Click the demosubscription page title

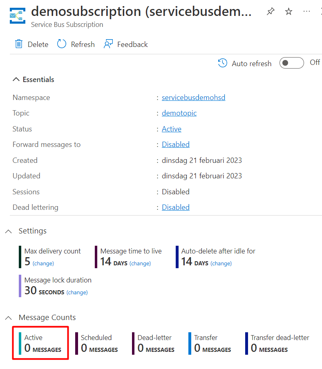[141, 11]
